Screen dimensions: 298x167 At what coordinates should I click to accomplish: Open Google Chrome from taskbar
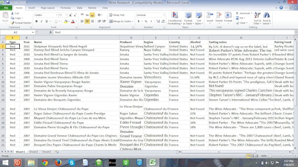[x=45, y=163]
